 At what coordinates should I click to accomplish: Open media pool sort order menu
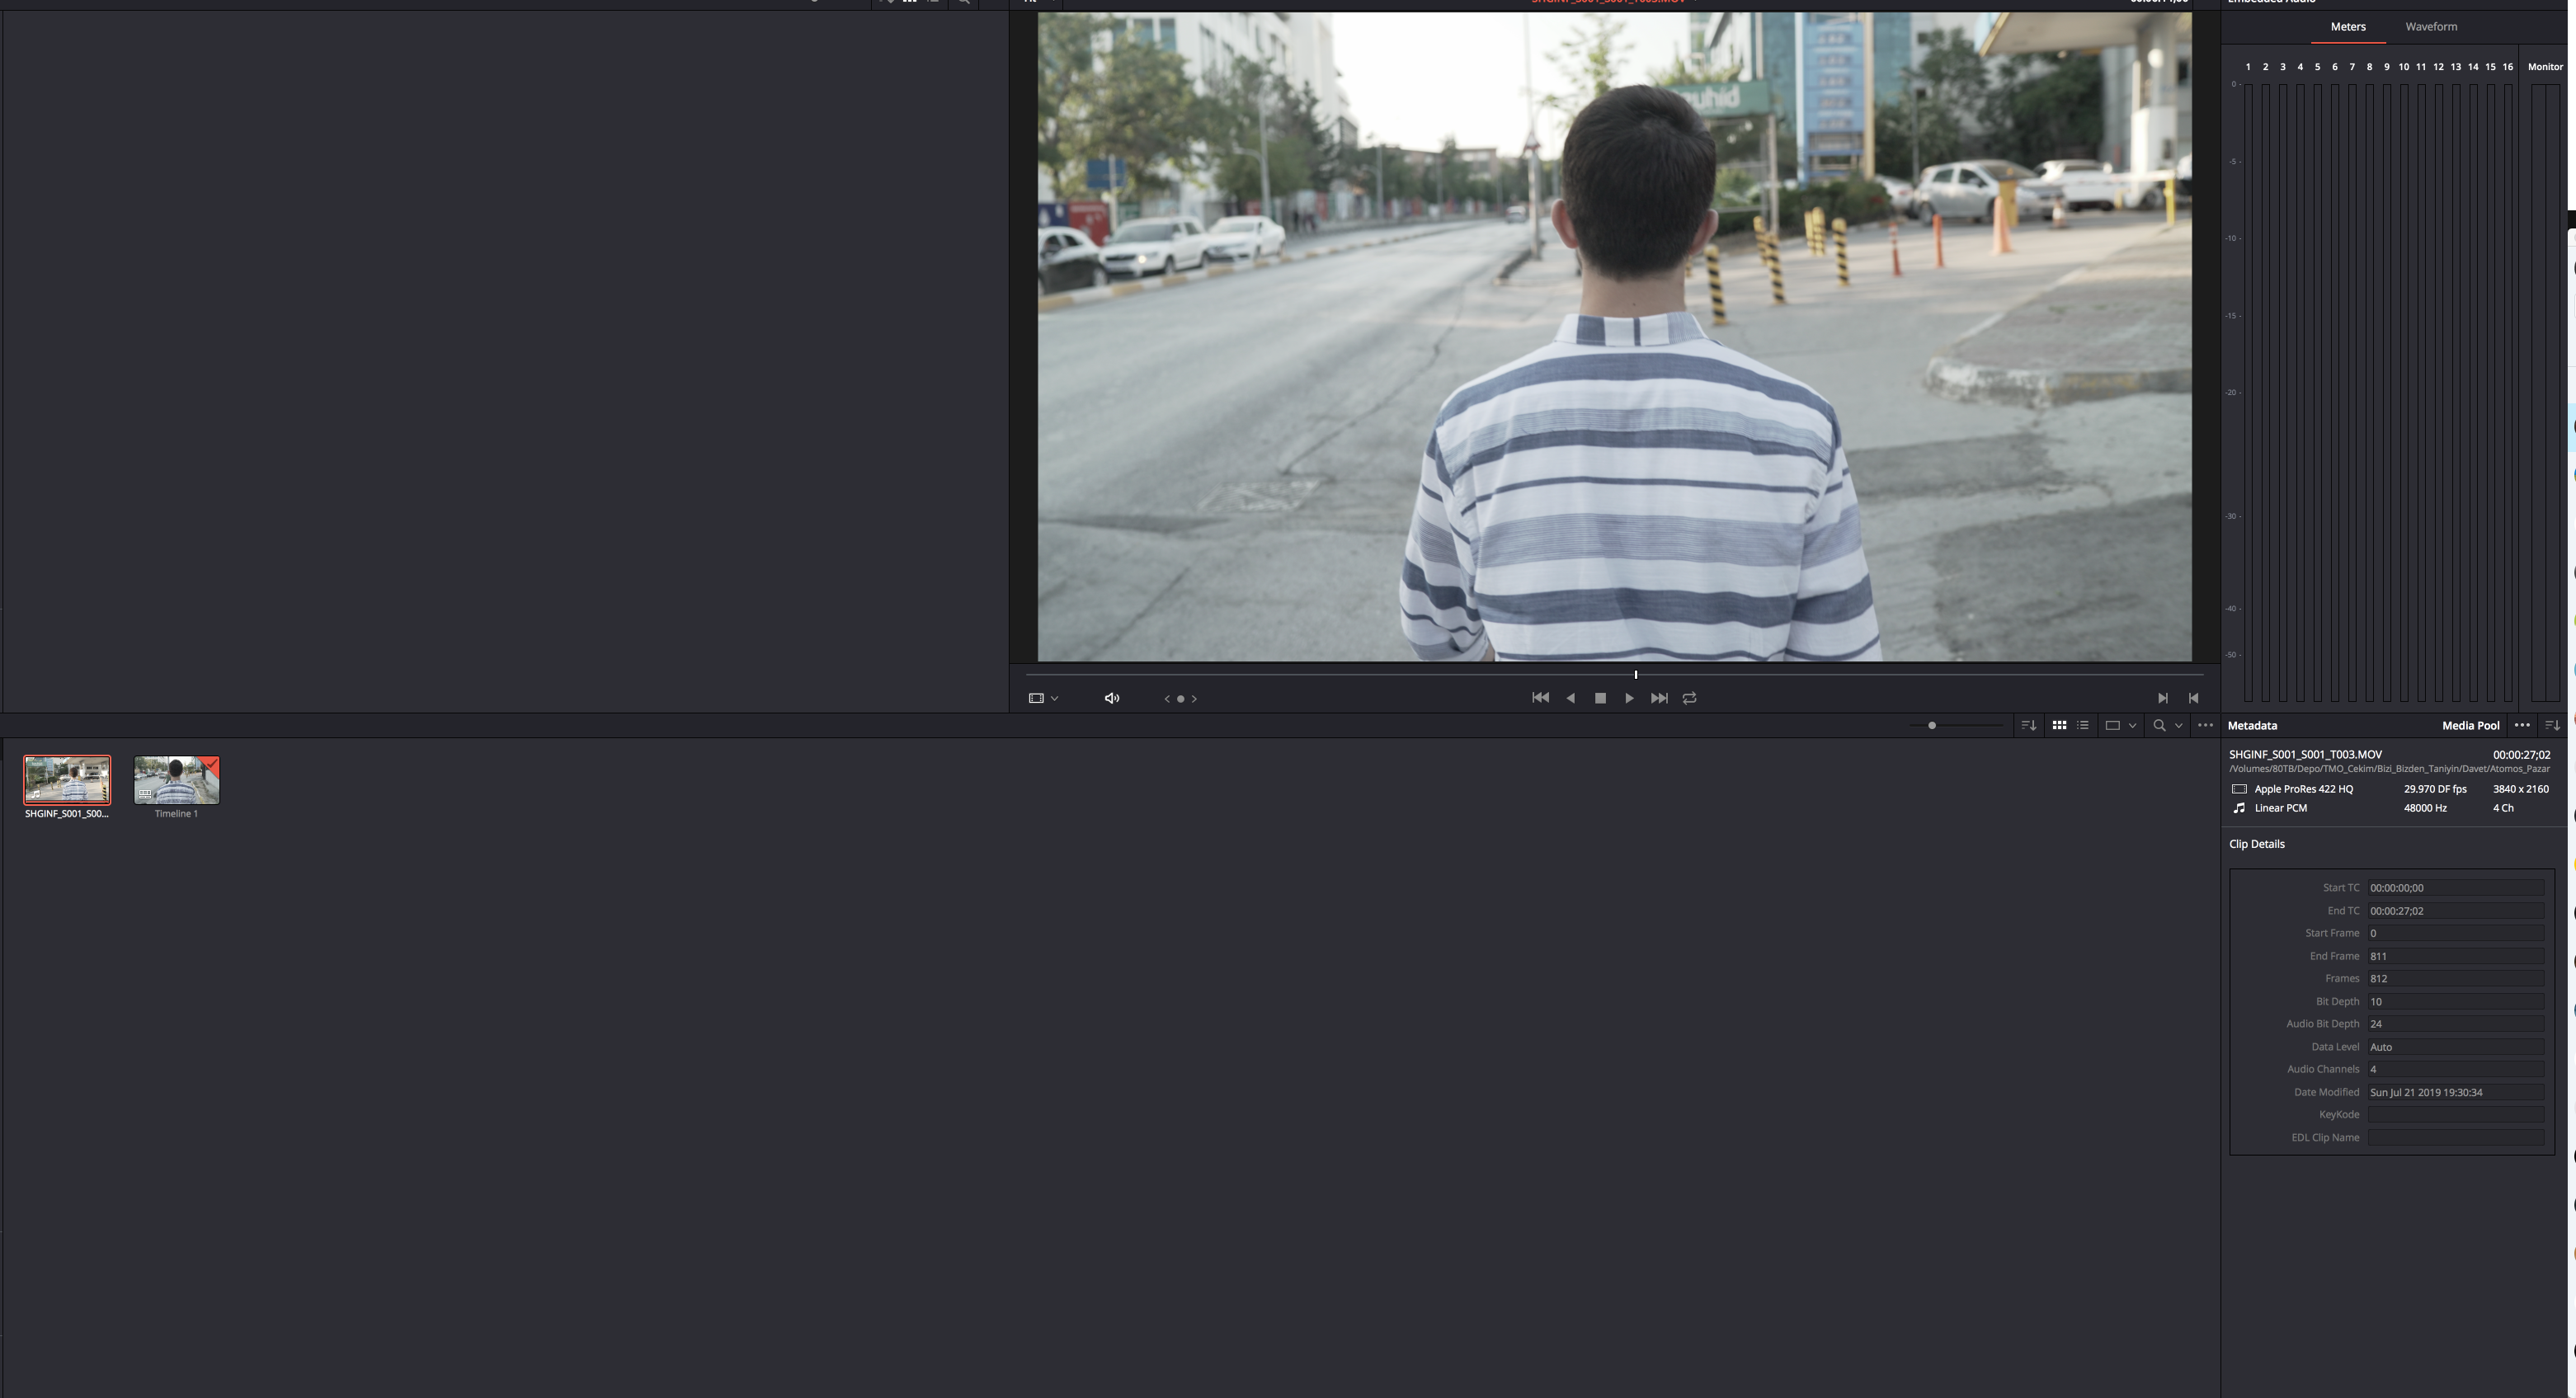click(x=2028, y=725)
